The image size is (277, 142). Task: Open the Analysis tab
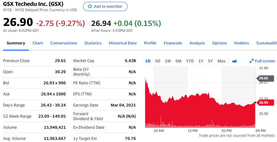(x=197, y=43)
